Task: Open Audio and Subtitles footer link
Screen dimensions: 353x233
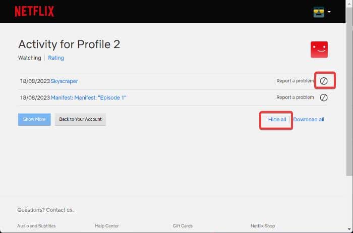Action: click(x=36, y=226)
